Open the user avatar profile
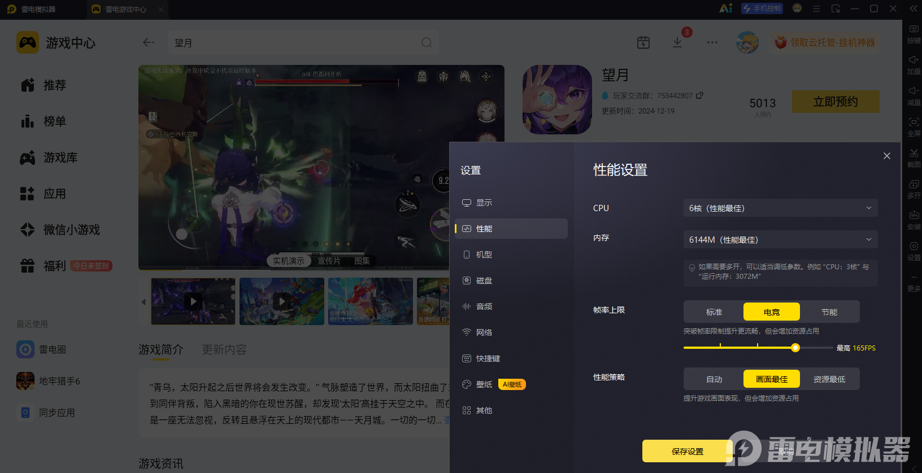The image size is (922, 473). tap(747, 42)
